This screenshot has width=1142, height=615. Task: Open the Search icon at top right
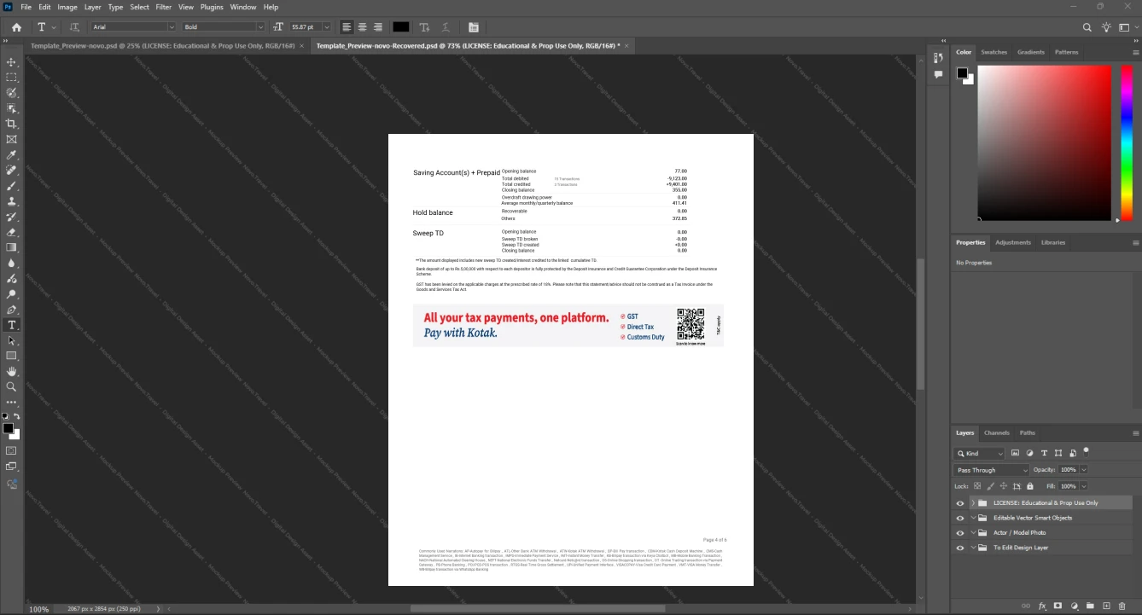(1087, 27)
